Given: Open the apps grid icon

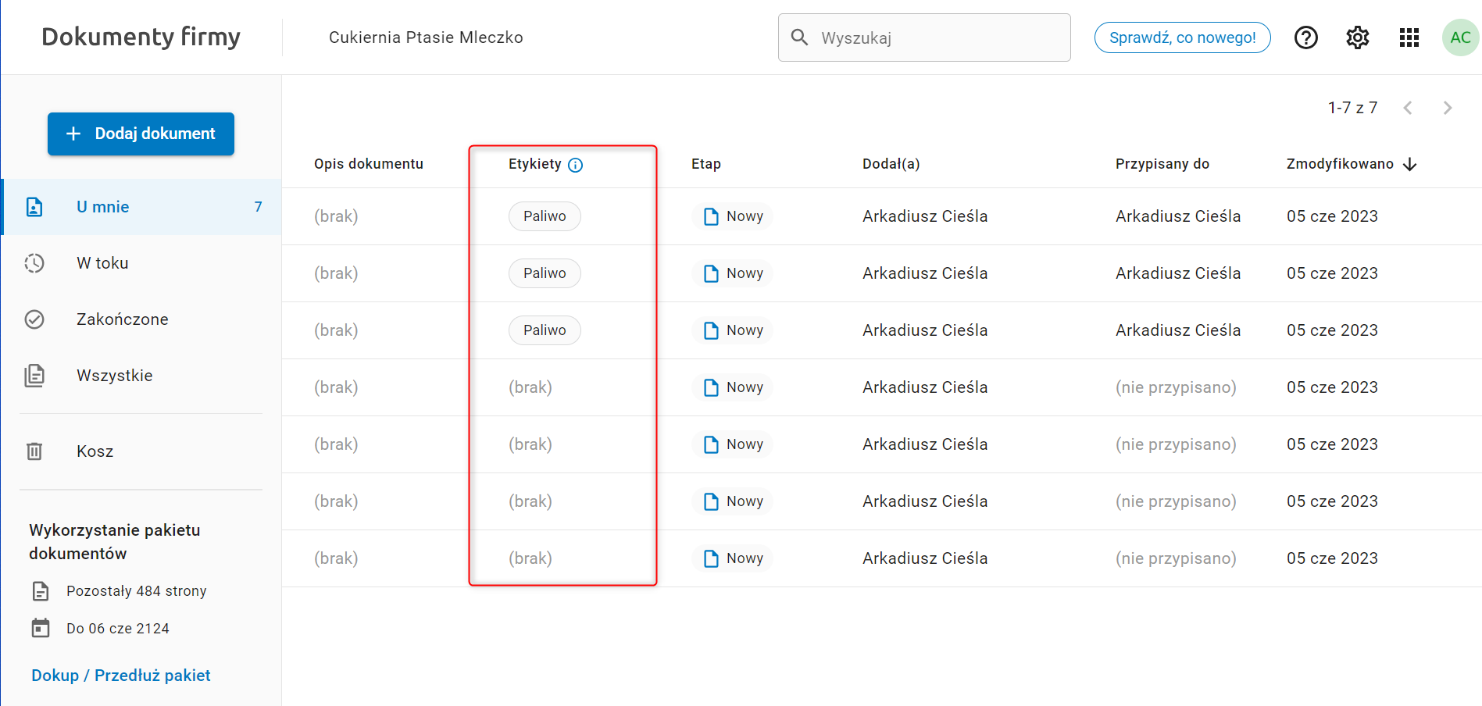Looking at the screenshot, I should pyautogui.click(x=1409, y=37).
